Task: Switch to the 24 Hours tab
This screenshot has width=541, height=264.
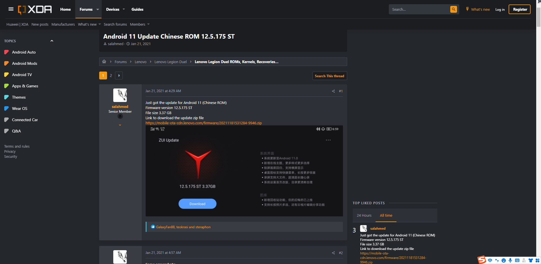Action: click(x=364, y=215)
